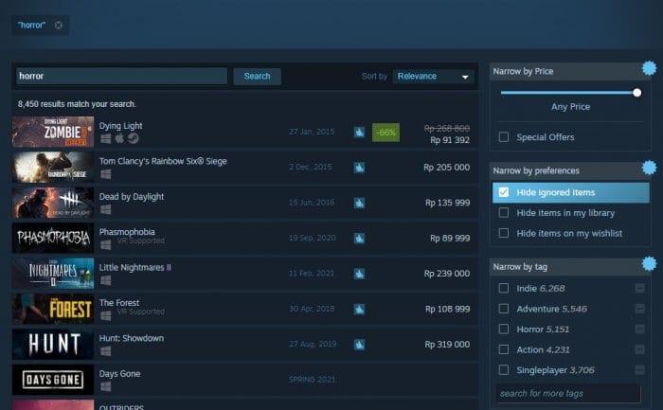Image resolution: width=663 pixels, height=410 pixels.
Task: Click the Phasmophobia wishlist icon
Action: pos(359,239)
